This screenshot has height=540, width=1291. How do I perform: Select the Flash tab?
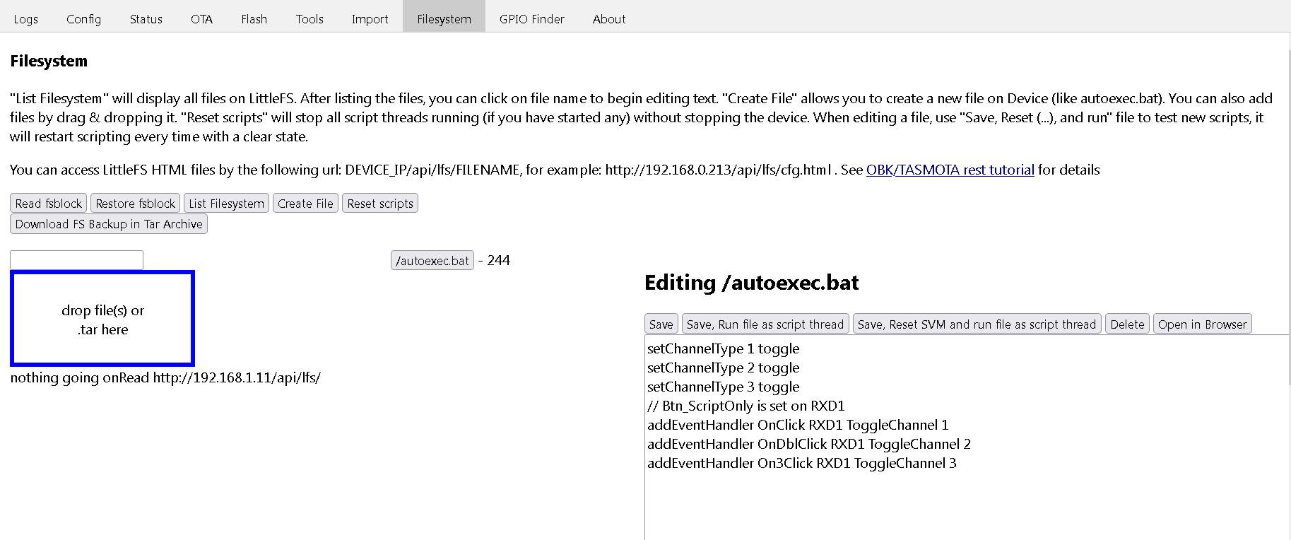254,19
